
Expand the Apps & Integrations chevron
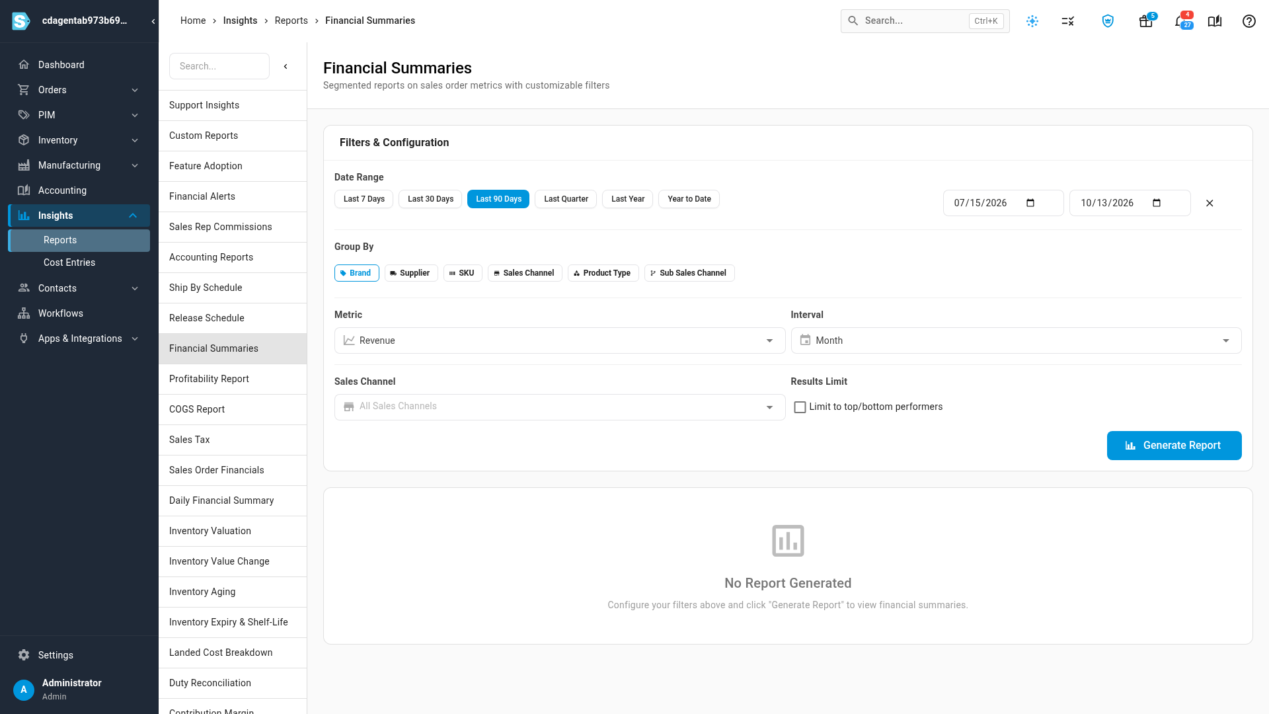(x=135, y=338)
